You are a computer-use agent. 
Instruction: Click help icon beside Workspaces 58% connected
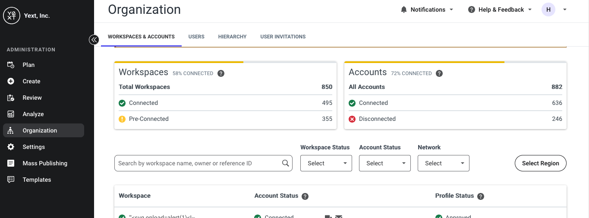click(221, 73)
